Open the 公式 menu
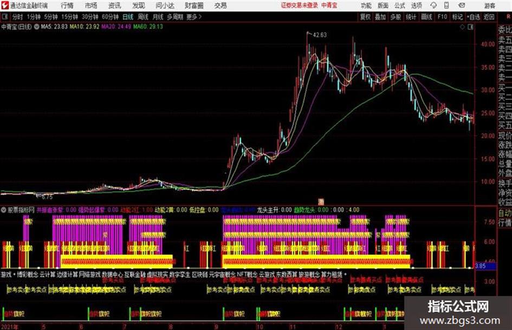 400,5
